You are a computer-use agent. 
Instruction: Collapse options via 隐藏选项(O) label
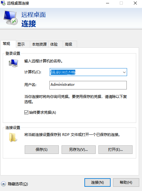tap(18, 184)
